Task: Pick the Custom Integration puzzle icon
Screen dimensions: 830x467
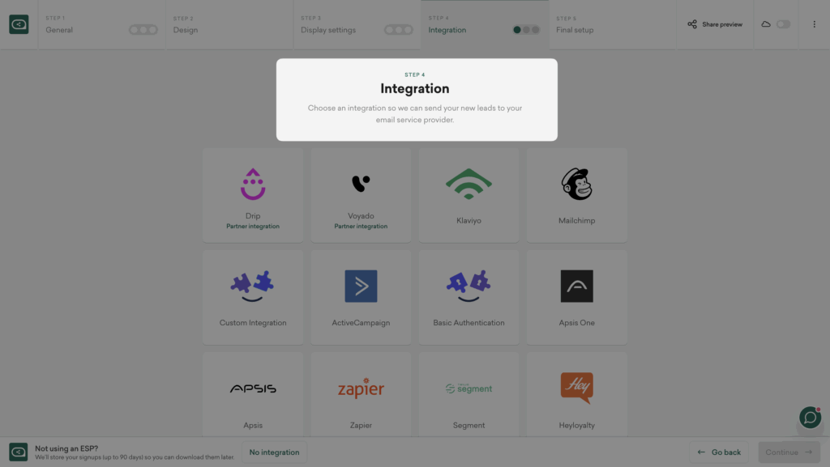Action: (x=253, y=287)
